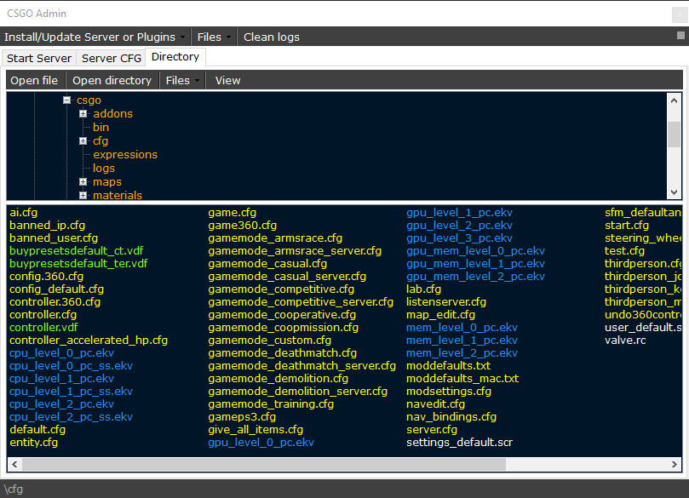Select file gpu_level_0_pc.ekv

tap(261, 442)
